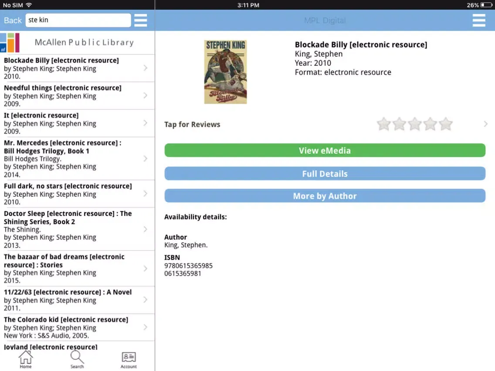Rate with the fifth star

pyautogui.click(x=445, y=124)
